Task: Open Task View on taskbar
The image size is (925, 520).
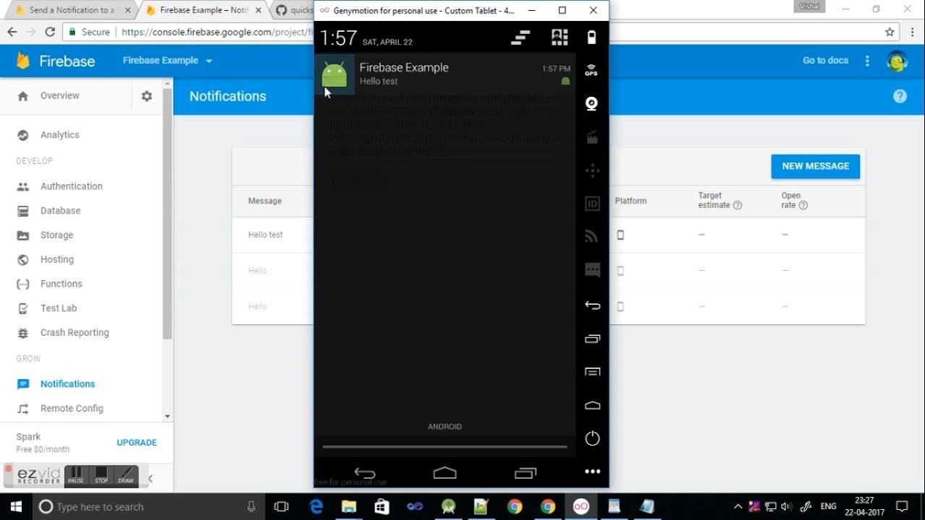Action: tap(282, 506)
